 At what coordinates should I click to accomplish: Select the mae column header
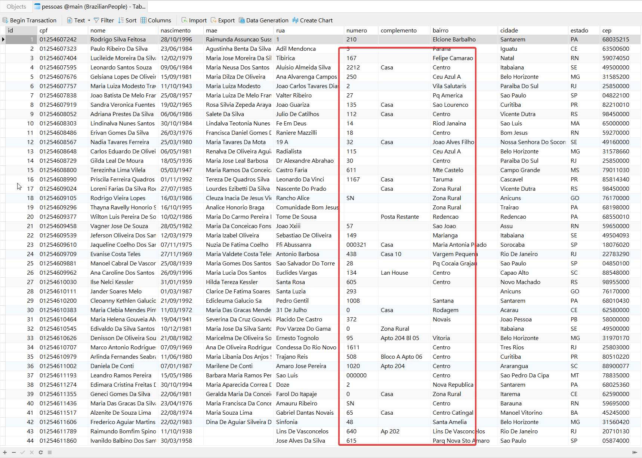(238, 30)
